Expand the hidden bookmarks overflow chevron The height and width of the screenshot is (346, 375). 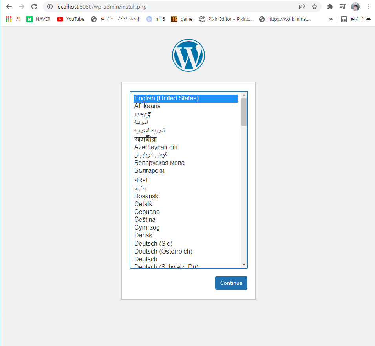tap(331, 19)
